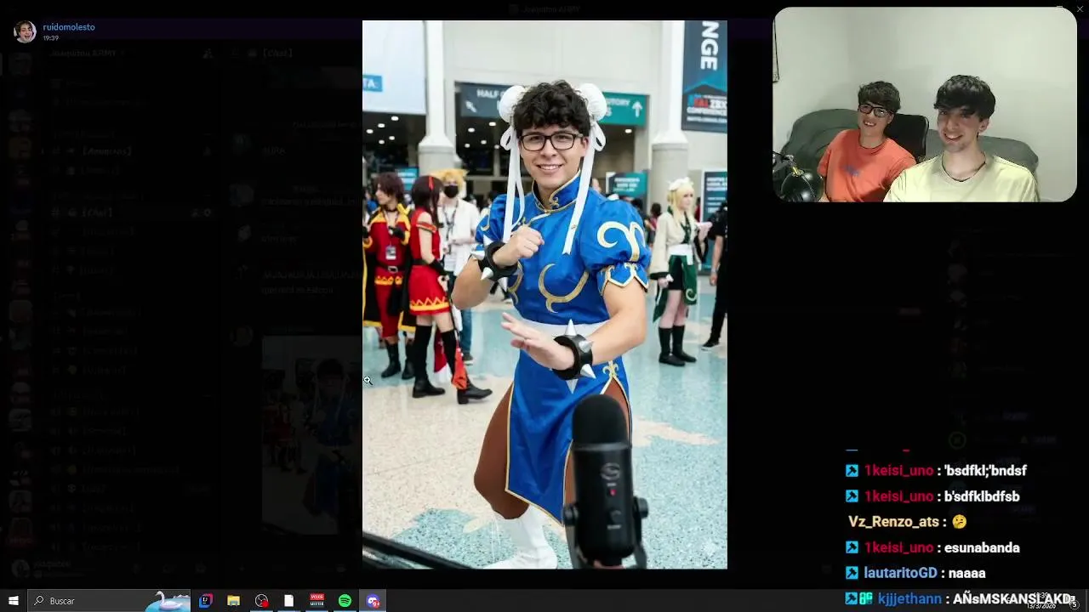The height and width of the screenshot is (612, 1089).
Task: Open File Explorer from the taskbar
Action: pyautogui.click(x=233, y=601)
